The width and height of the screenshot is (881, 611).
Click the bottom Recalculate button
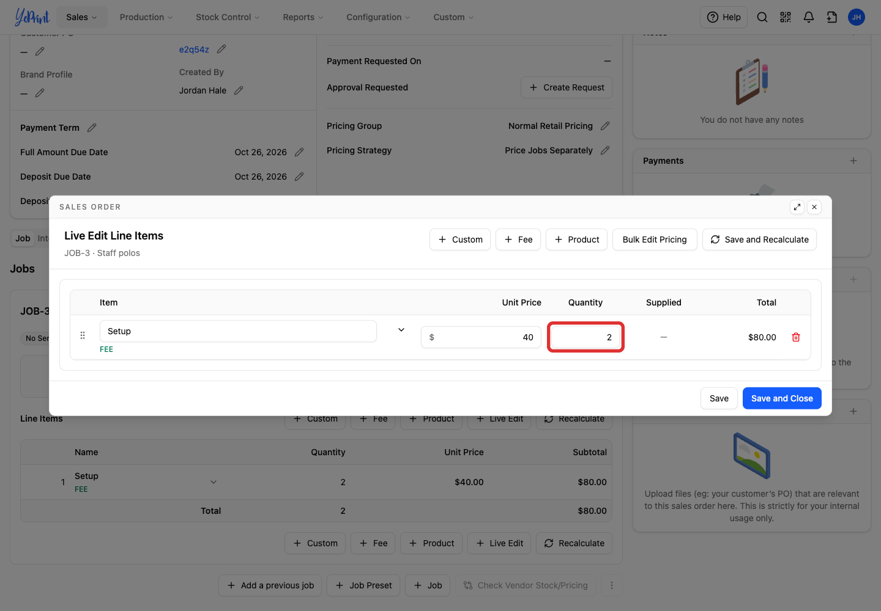click(574, 543)
